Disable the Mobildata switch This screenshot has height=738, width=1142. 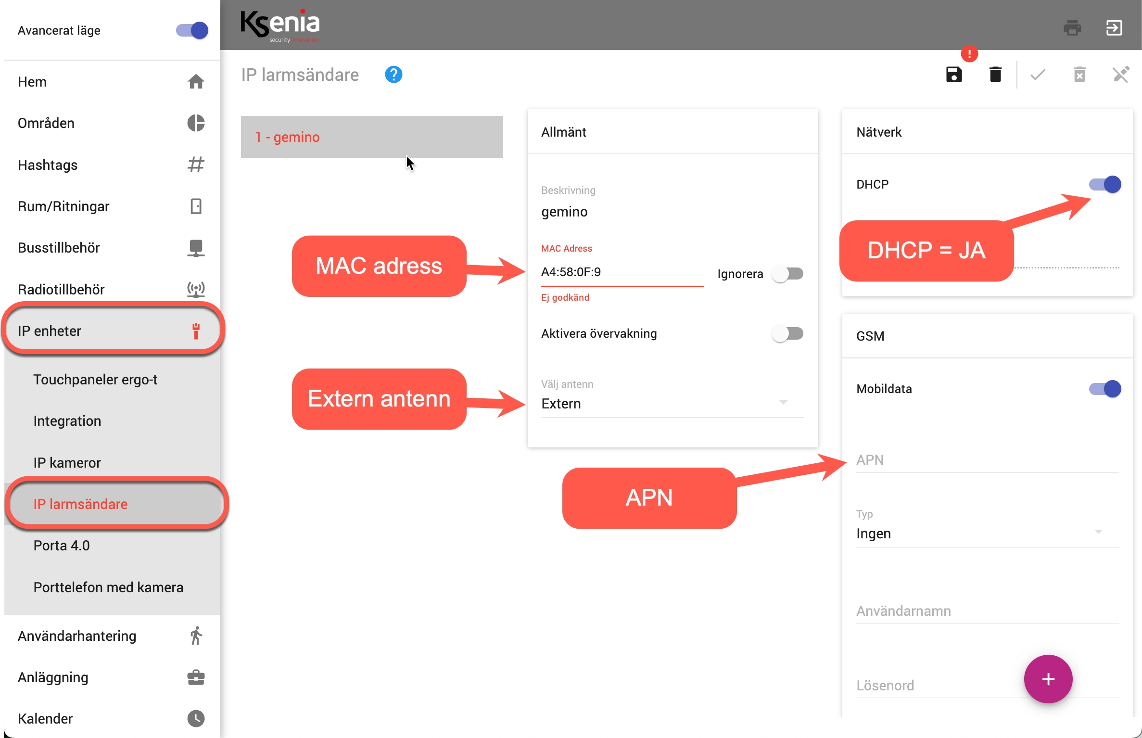(x=1105, y=389)
